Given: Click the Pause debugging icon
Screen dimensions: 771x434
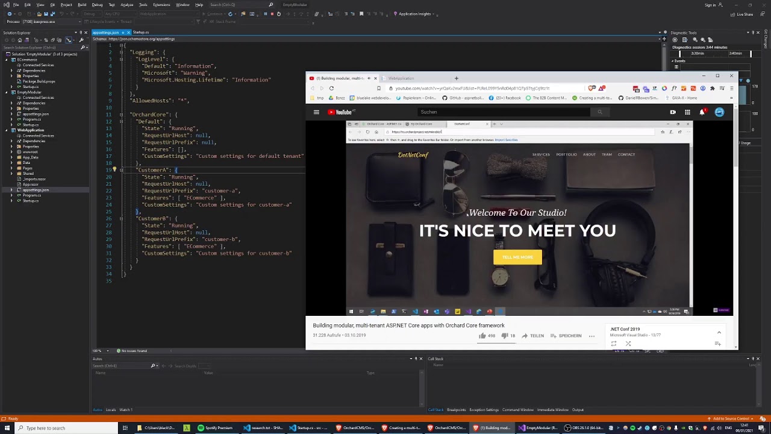Looking at the screenshot, I should (x=266, y=13).
